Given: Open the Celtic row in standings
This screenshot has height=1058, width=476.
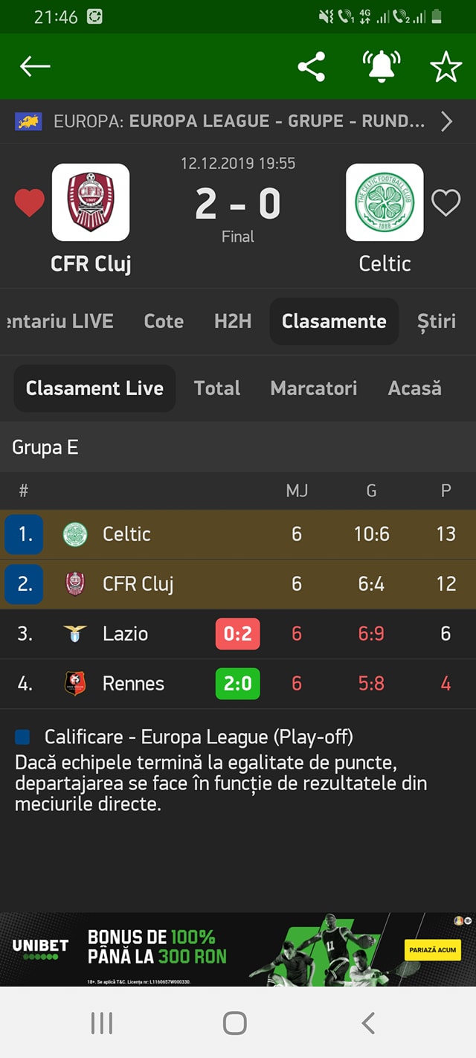Looking at the screenshot, I should tap(238, 534).
